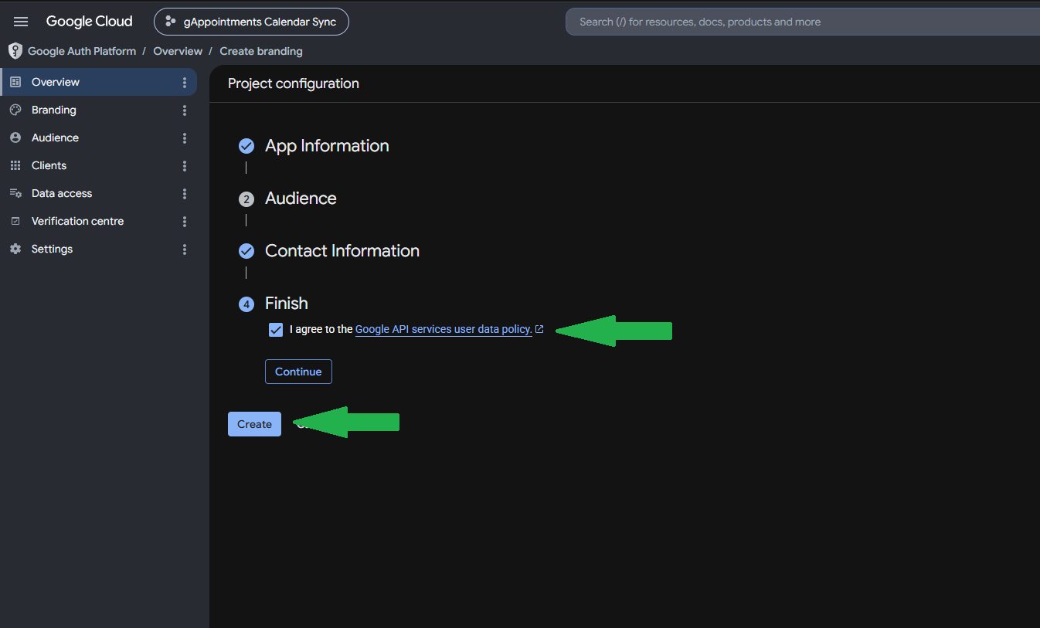The image size is (1040, 628).
Task: Open more options for Verification centre
Action: (x=185, y=222)
